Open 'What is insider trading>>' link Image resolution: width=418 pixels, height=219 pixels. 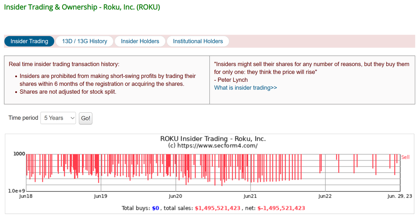click(x=246, y=88)
